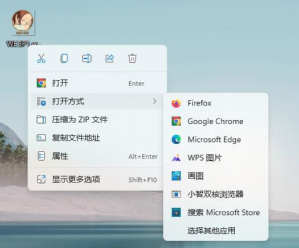Choose 打开 to open with Chrome

pos(97,83)
